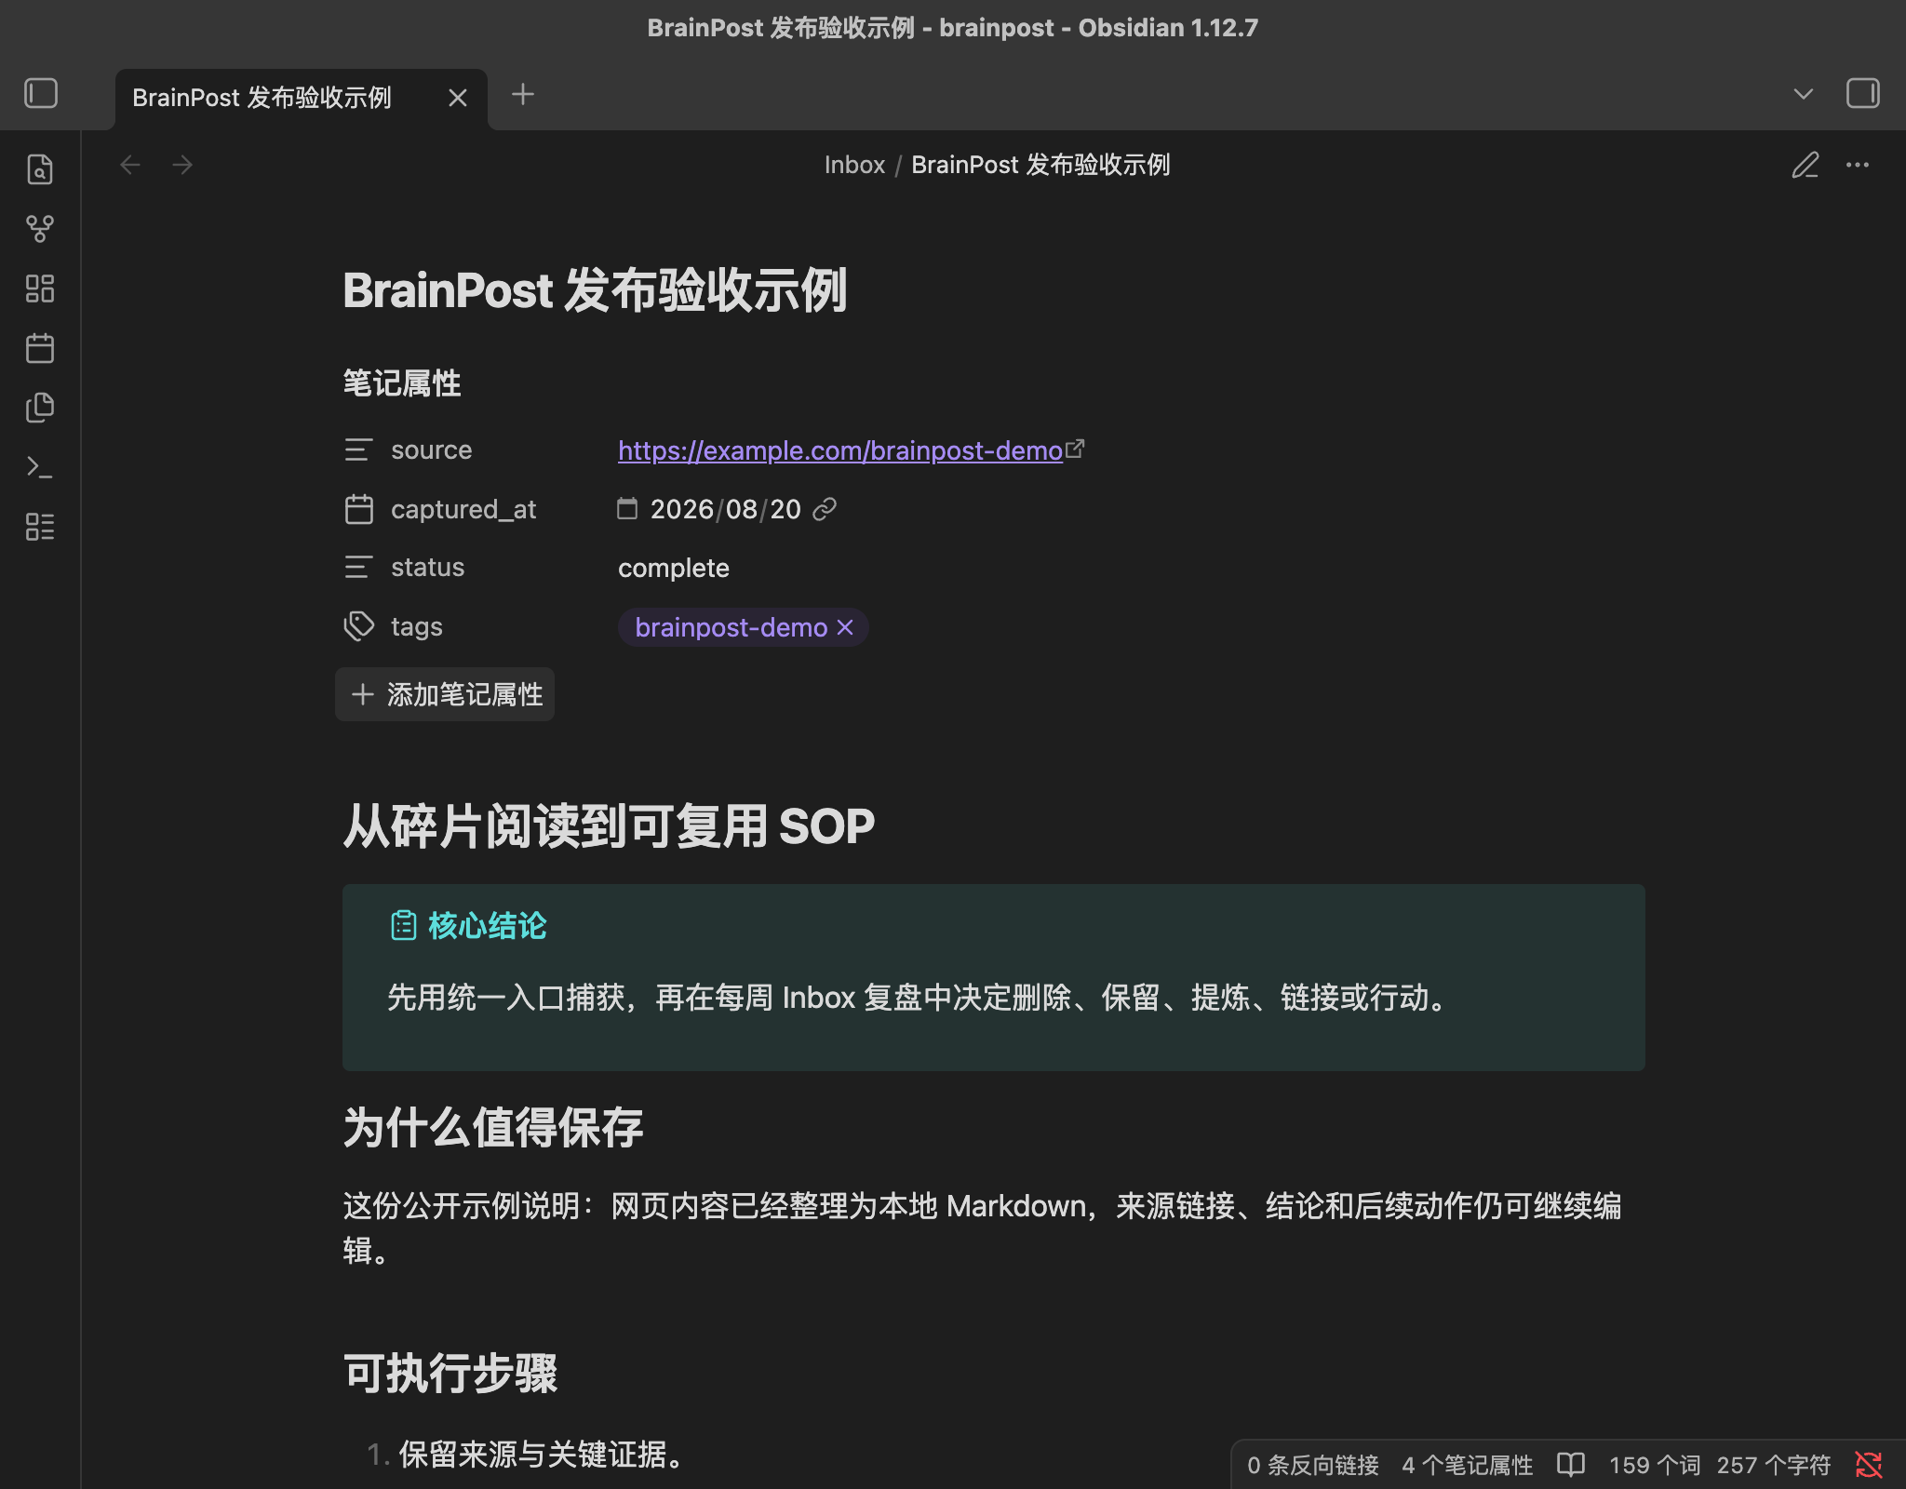Click the callout text about 统一入口捕获

919,998
